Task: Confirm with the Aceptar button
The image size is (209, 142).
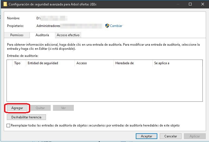Action: click(x=146, y=136)
